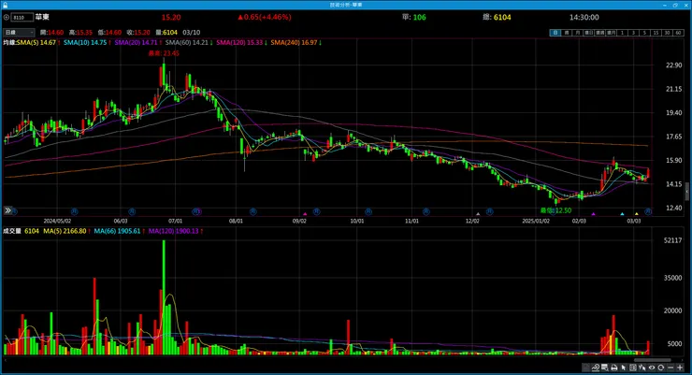Click the MA(120) 1900.13 volume label
The image size is (692, 375).
173,231
